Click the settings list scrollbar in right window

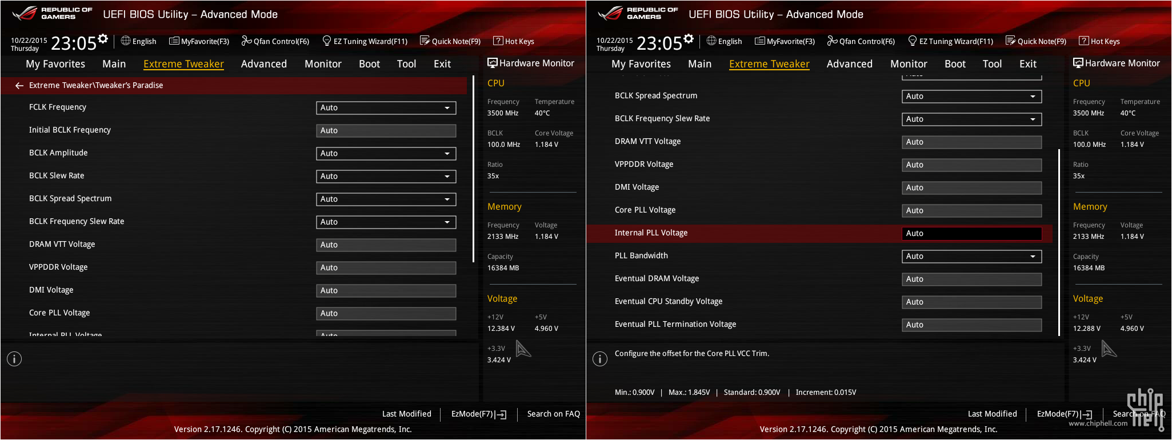1059,242
